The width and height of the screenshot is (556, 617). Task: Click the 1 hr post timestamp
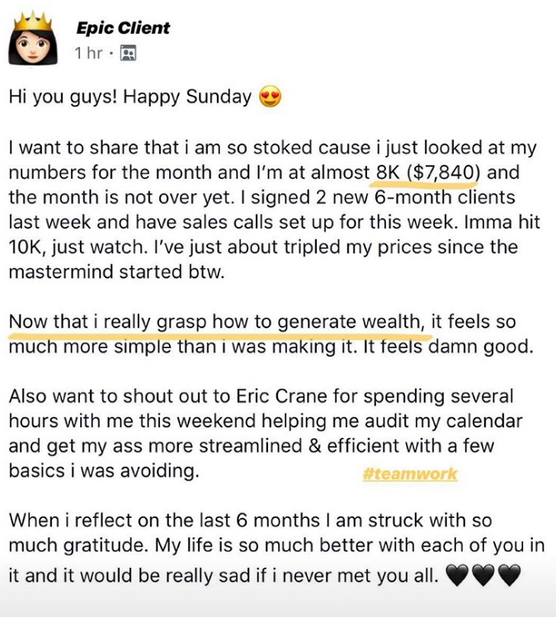point(89,53)
